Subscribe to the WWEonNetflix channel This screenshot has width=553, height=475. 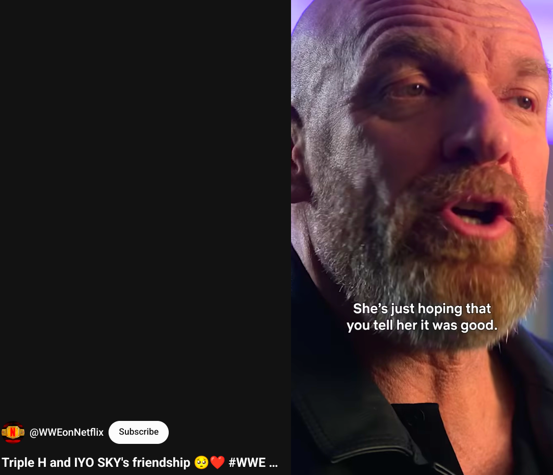tap(139, 432)
